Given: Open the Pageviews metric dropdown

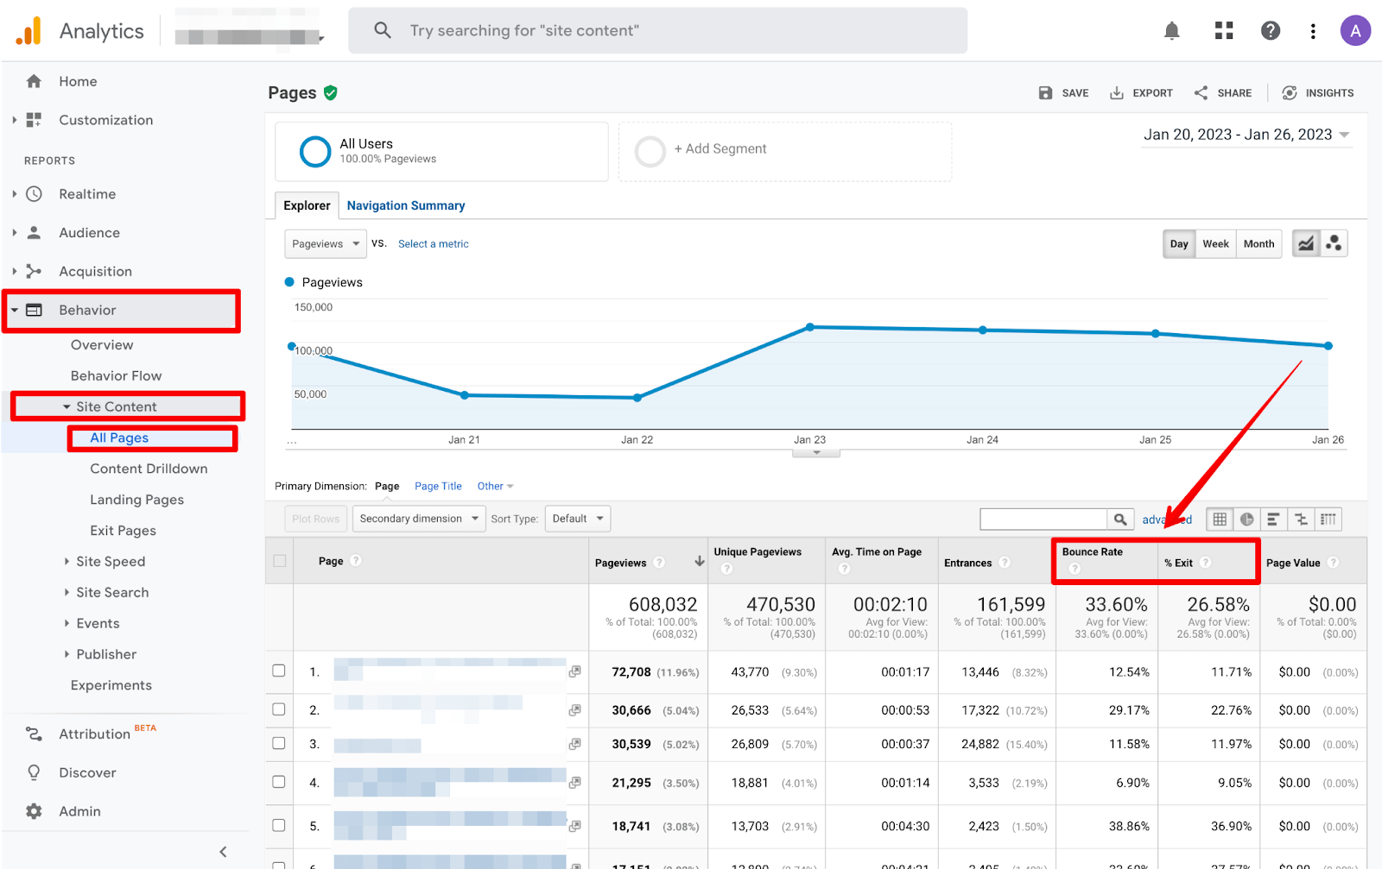Looking at the screenshot, I should coord(325,243).
